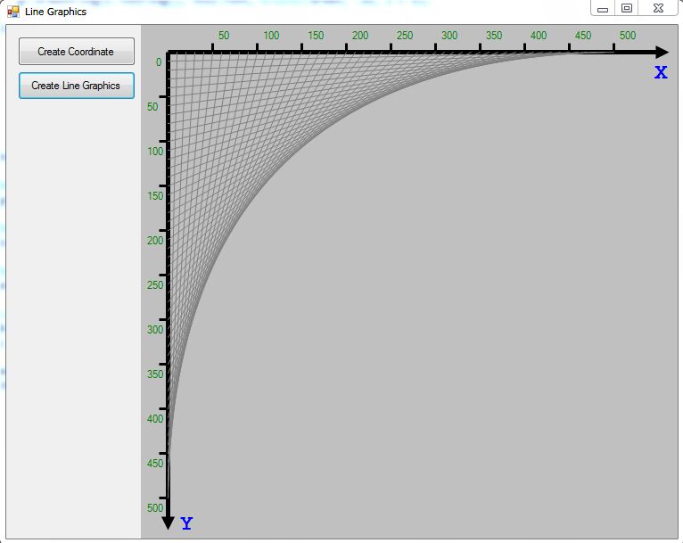Click the 300 label on the Y axis
Viewport: 683px width, 543px height.
[x=155, y=329]
